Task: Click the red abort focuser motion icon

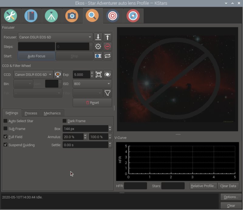Action: [x=108, y=46]
